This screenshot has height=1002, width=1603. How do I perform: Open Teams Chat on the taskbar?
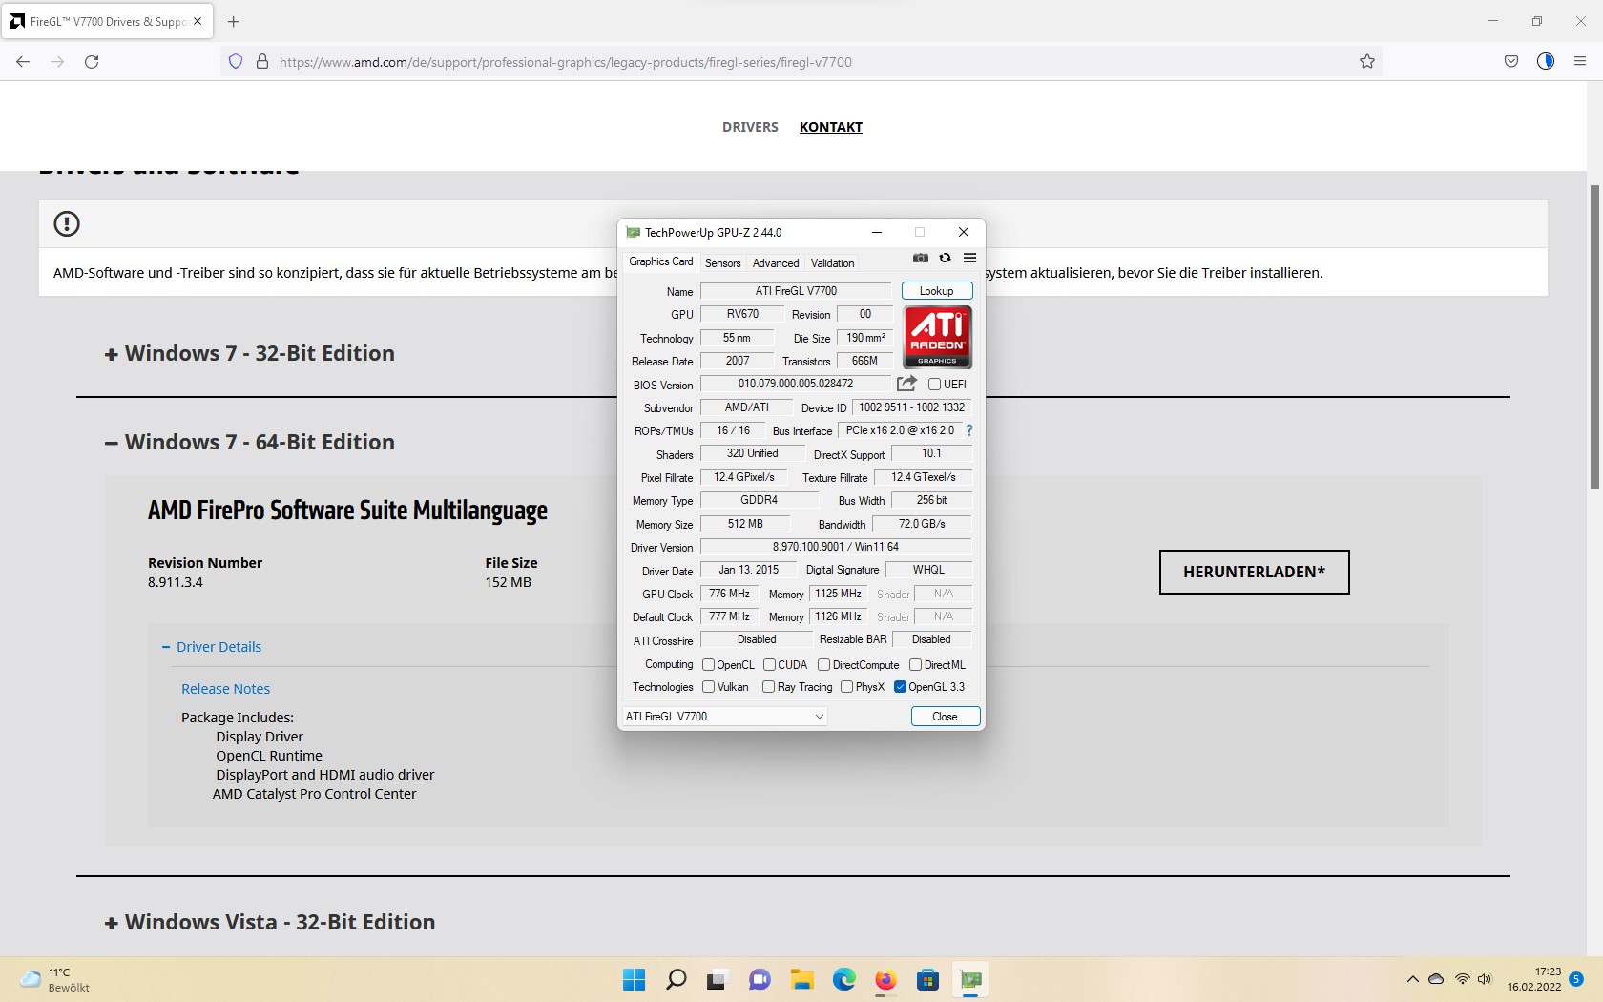760,980
